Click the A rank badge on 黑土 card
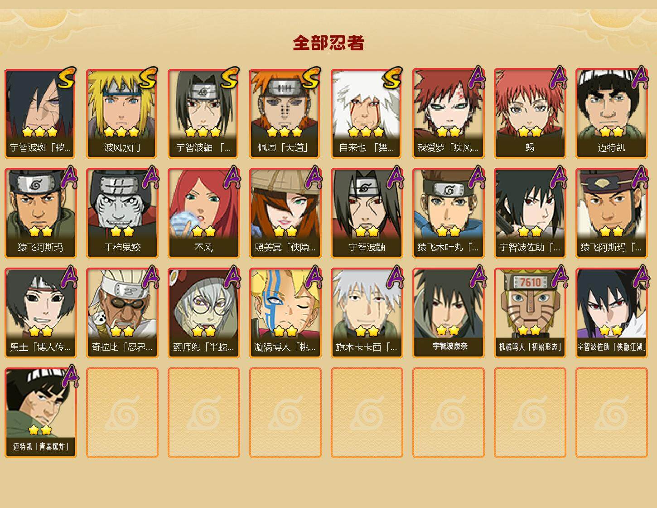Viewport: 657px width, 508px height. pos(68,277)
